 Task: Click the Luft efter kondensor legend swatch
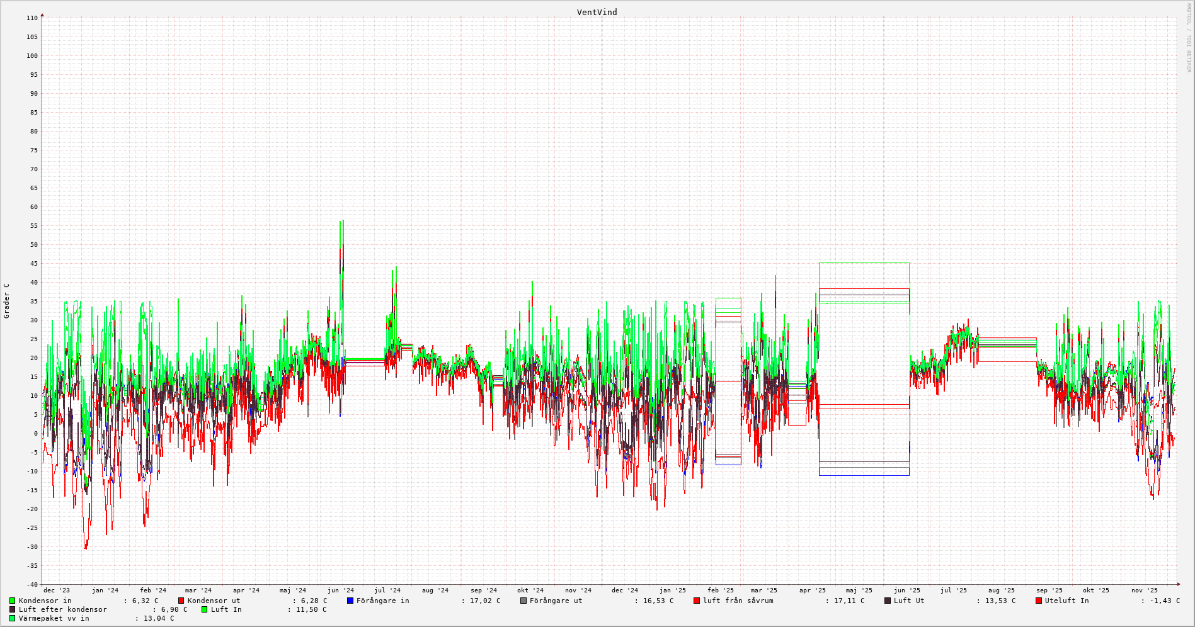click(13, 609)
